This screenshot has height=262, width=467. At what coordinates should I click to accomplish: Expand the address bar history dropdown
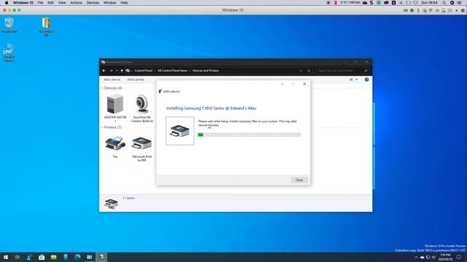301,71
